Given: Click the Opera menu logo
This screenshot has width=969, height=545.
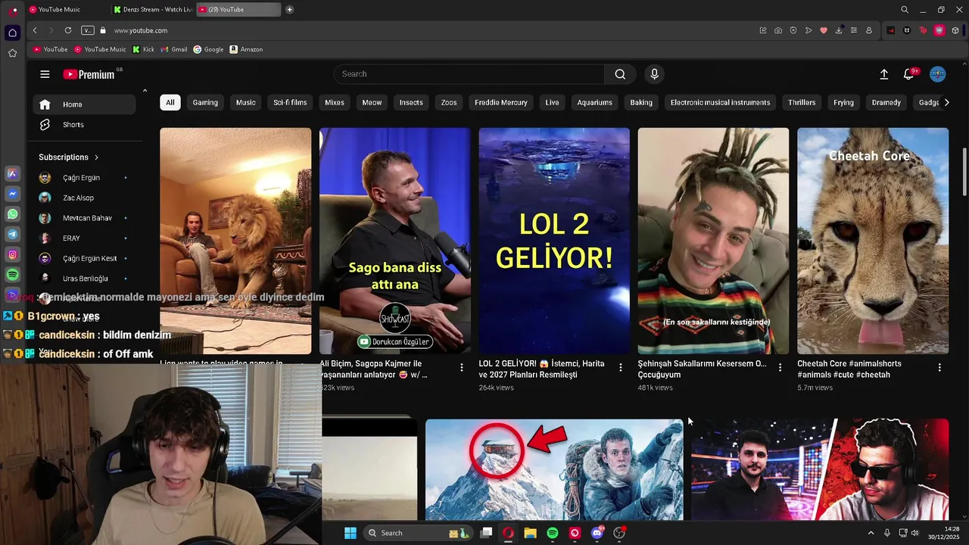Looking at the screenshot, I should pyautogui.click(x=14, y=11).
